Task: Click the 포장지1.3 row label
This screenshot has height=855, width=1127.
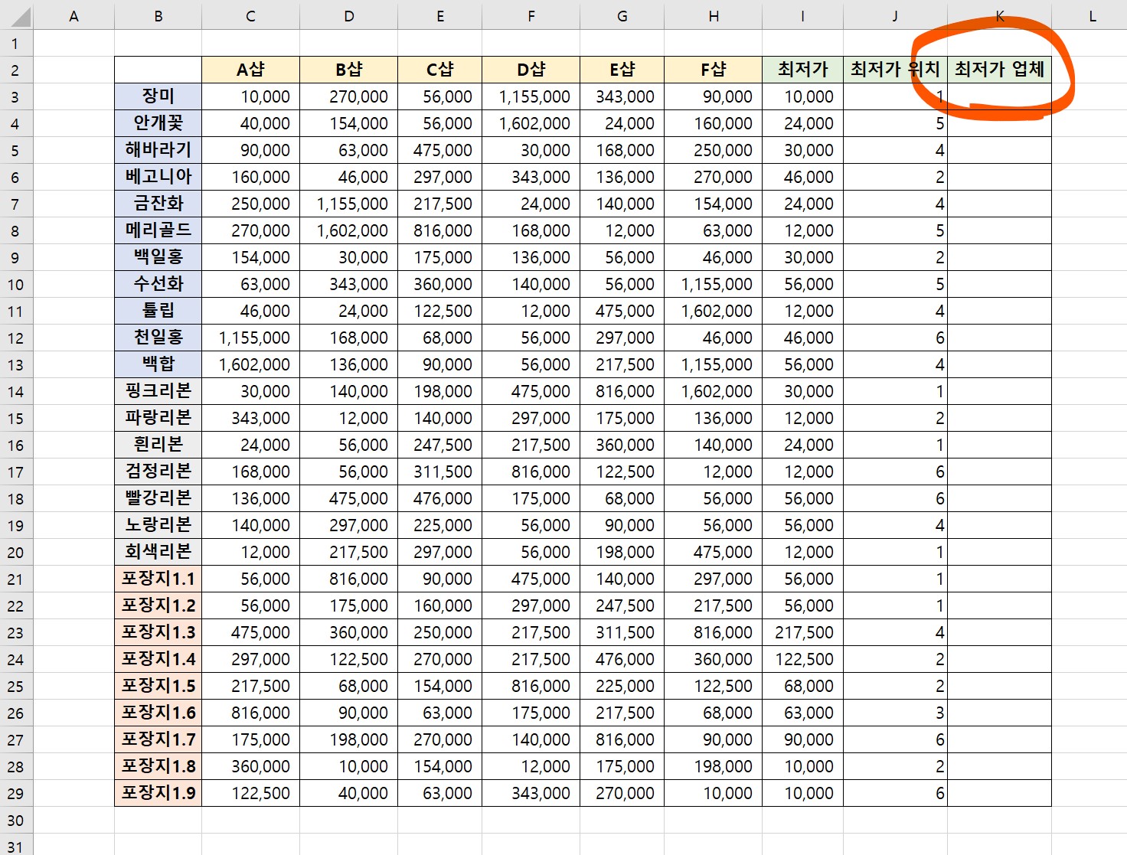Action: pos(158,632)
